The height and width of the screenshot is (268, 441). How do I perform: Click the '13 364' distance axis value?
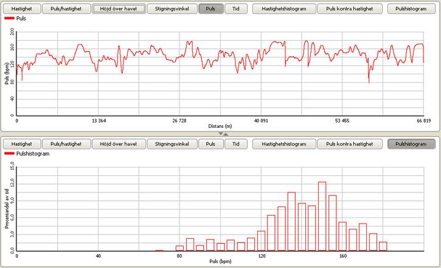99,121
